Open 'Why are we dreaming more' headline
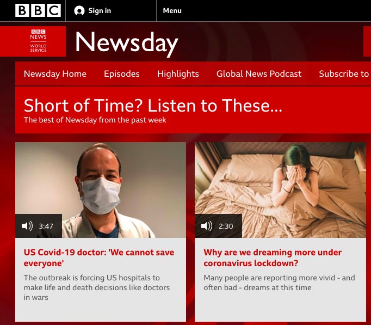The image size is (371, 325). coord(273,258)
